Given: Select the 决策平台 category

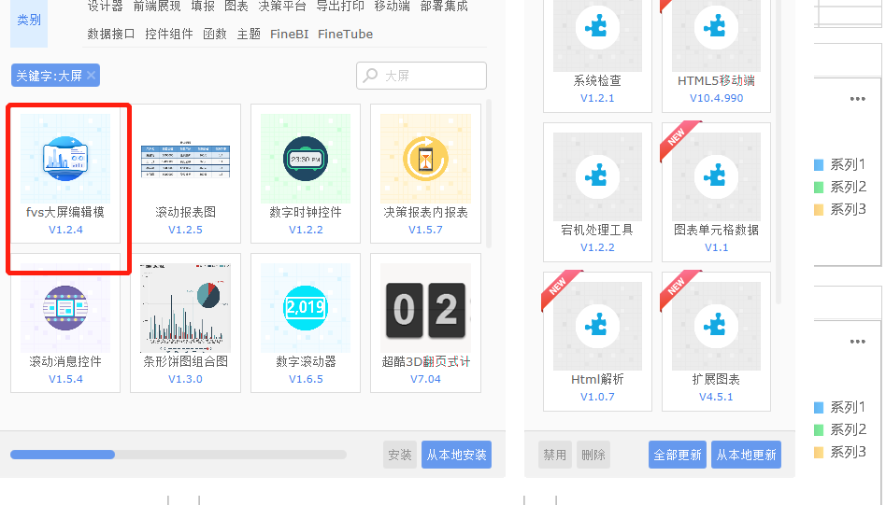Looking at the screenshot, I should click(282, 7).
